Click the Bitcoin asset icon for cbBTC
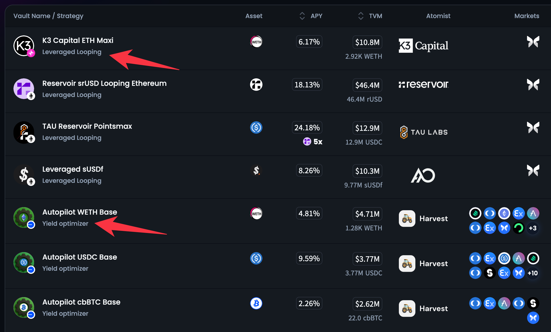The height and width of the screenshot is (332, 551). point(256,303)
